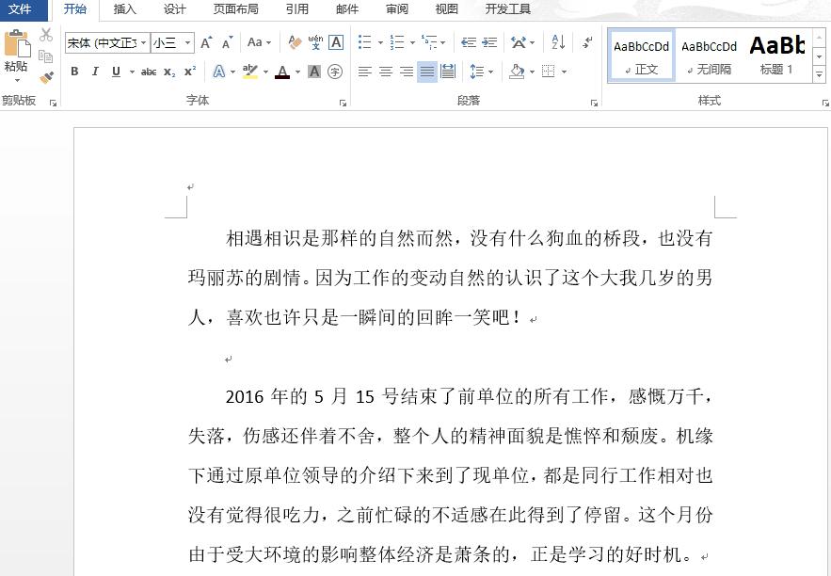Open the font size dropdown
831x576 pixels.
(185, 42)
